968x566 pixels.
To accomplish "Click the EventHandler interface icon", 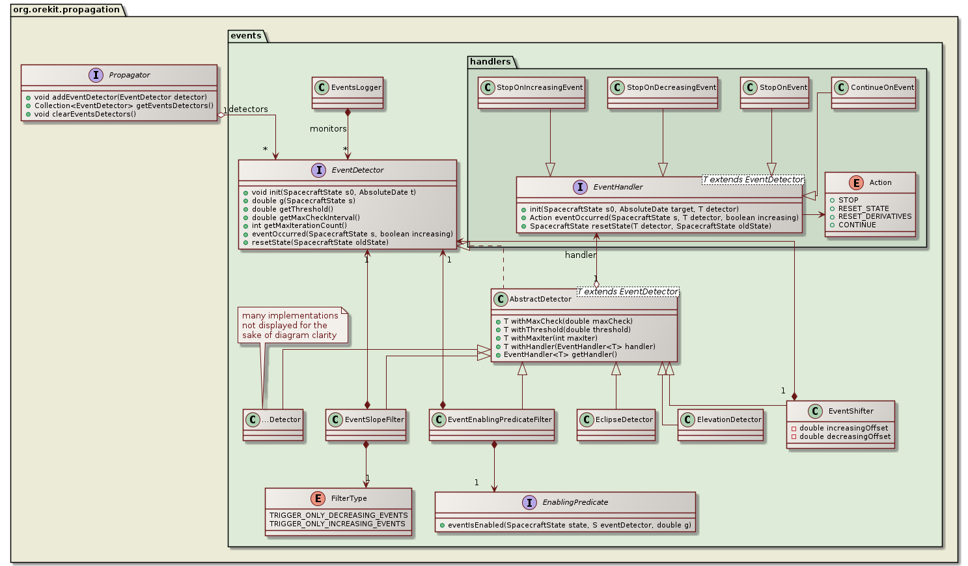I will click(579, 187).
